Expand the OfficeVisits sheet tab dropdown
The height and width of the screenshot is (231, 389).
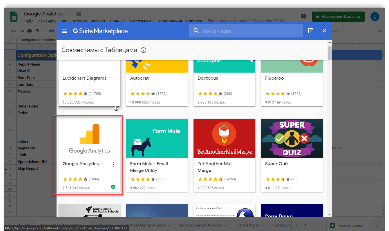click(262, 225)
